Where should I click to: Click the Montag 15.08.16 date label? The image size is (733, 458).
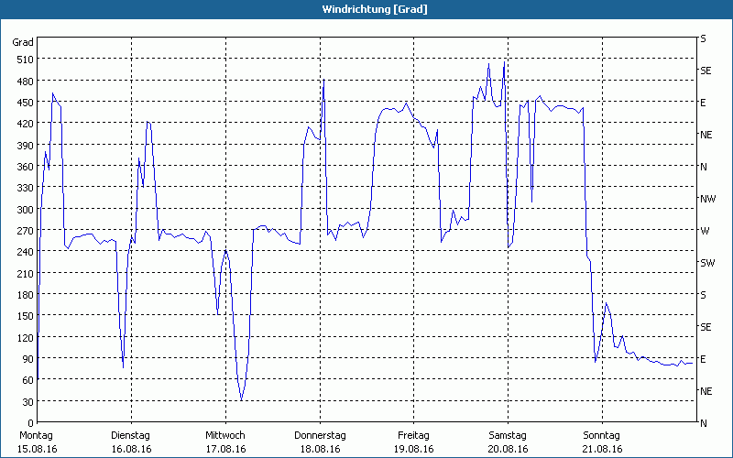37,442
